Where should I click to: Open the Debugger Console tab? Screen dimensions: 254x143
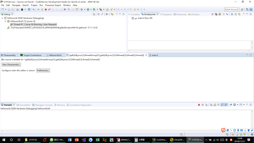[x=42, y=105]
